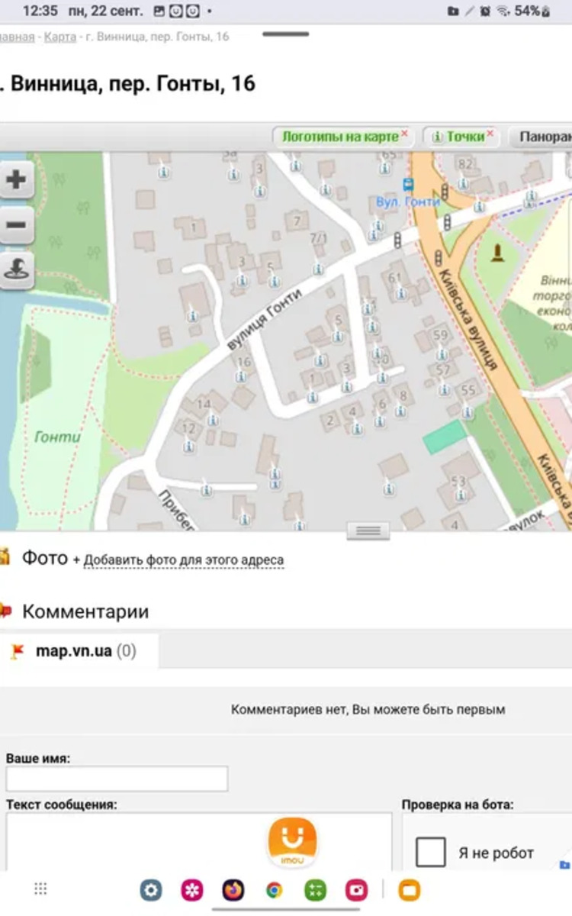Screen dimensions: 572x916
Task: Tap the Вул. Гонти bus stop icon
Action: [x=408, y=185]
